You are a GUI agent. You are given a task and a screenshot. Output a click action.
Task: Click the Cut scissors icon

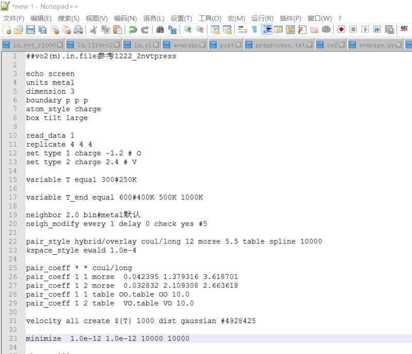tap(94, 30)
